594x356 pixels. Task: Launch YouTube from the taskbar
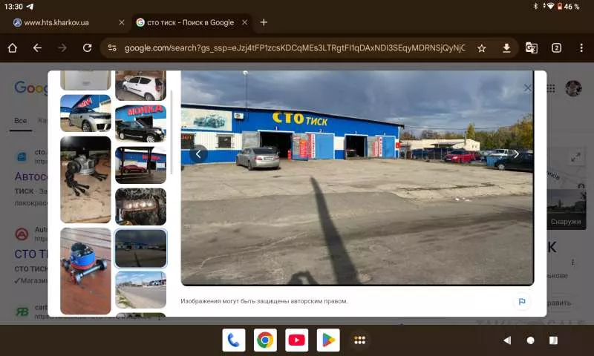(x=296, y=340)
